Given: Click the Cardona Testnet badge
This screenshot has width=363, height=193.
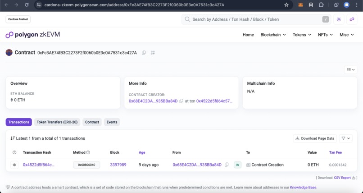Looking at the screenshot, I should coord(18,19).
